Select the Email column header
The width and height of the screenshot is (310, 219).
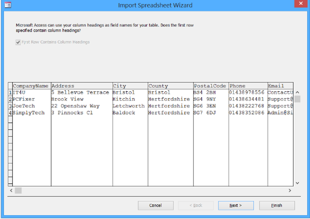(x=280, y=86)
